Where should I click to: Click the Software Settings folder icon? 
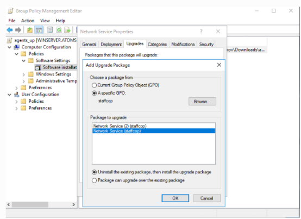(x=31, y=61)
